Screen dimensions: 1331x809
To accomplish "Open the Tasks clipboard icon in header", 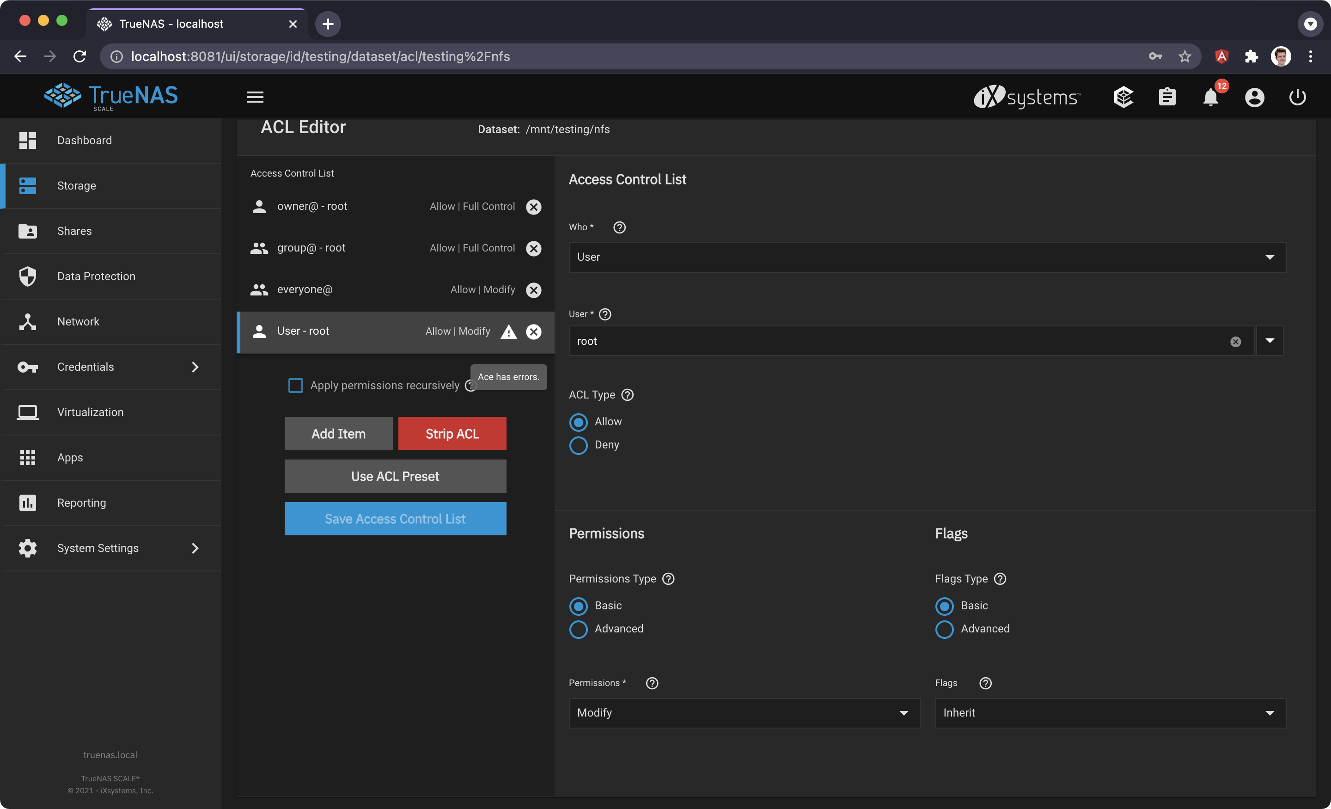I will click(1167, 97).
